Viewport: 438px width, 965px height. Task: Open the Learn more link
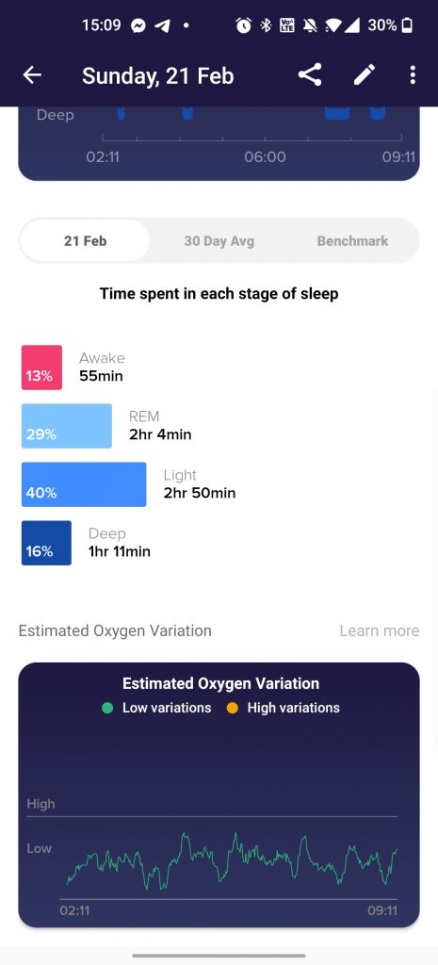(380, 630)
